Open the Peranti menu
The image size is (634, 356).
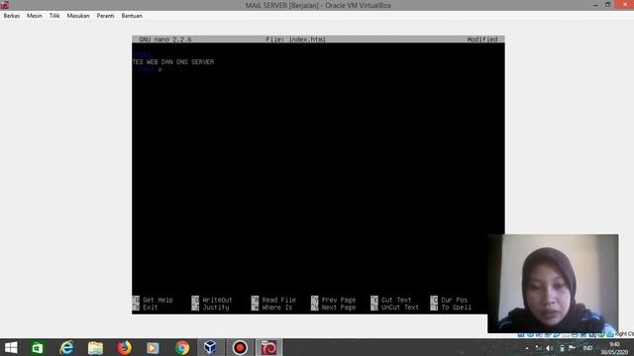point(105,16)
